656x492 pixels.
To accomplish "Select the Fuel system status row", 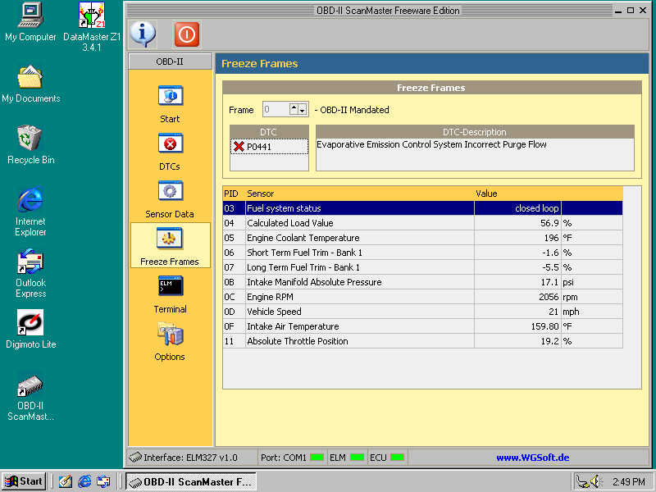I will tap(422, 208).
